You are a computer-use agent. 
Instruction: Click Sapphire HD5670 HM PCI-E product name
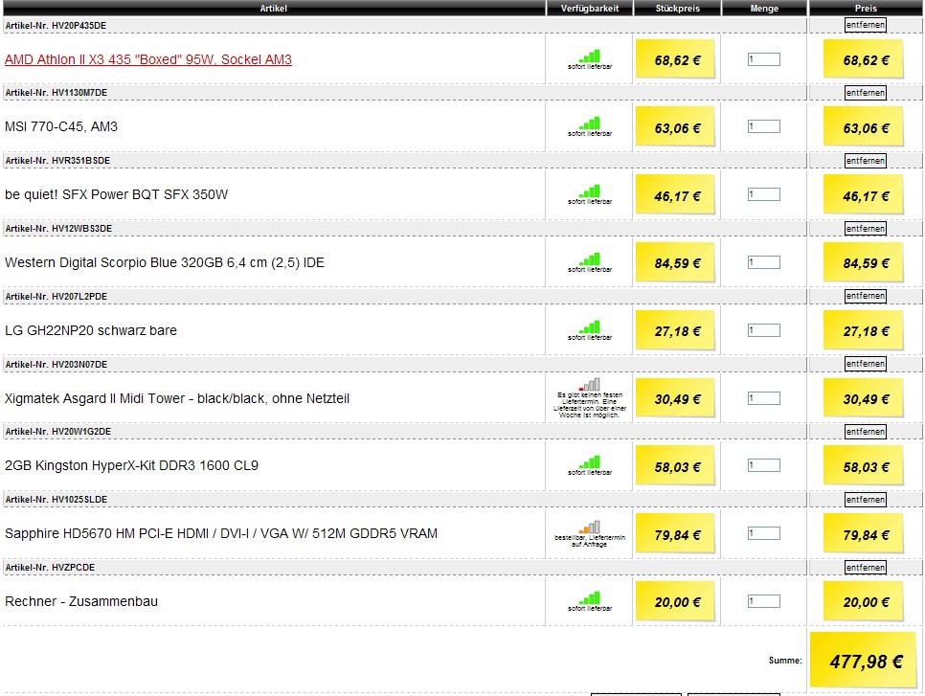[221, 533]
